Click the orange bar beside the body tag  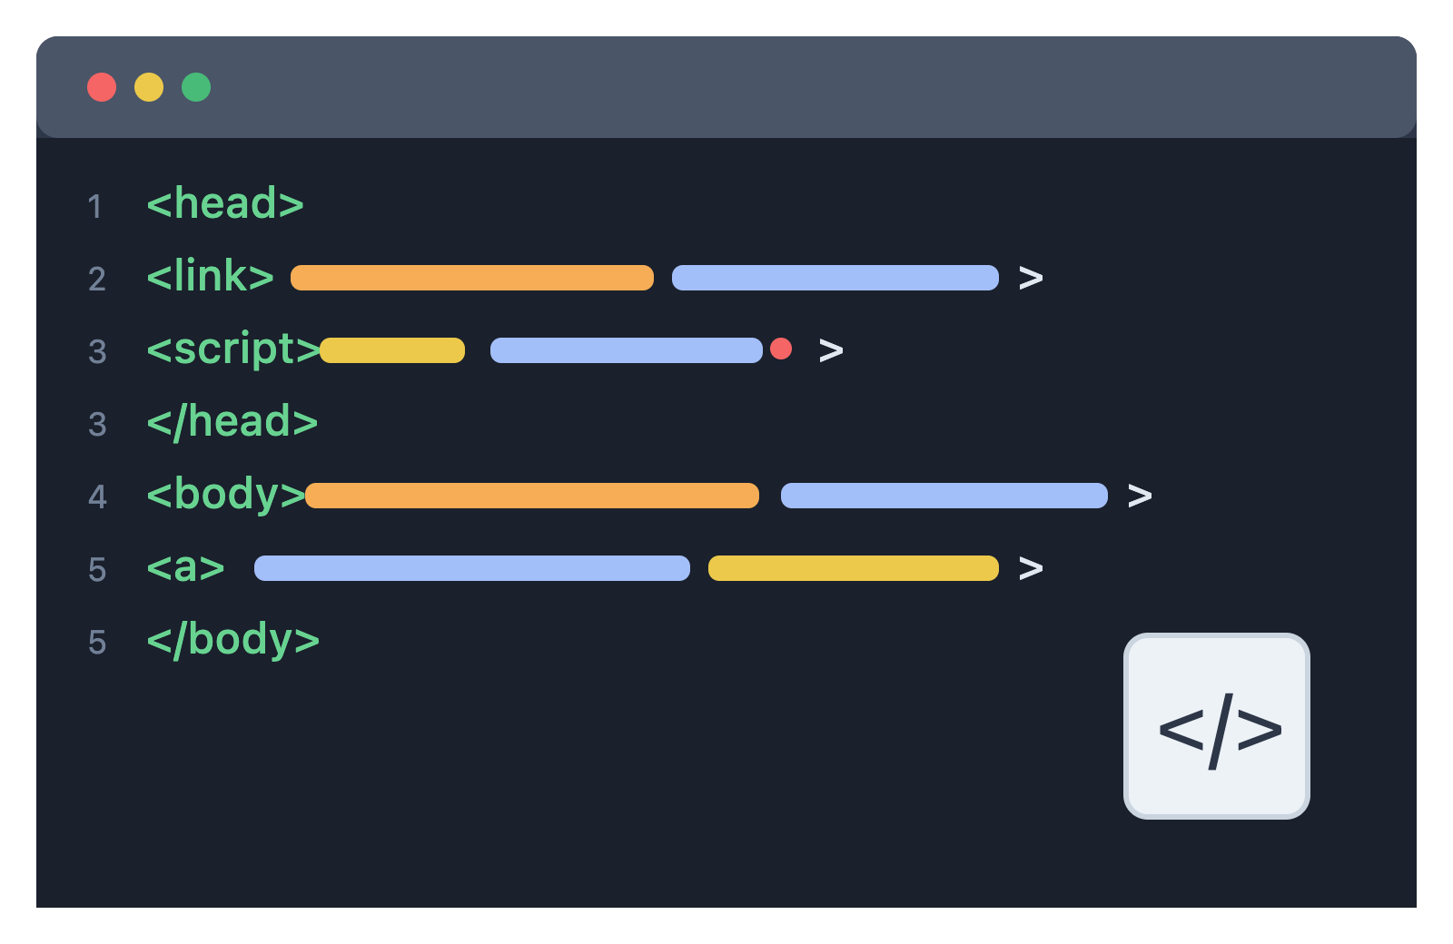[532, 496]
